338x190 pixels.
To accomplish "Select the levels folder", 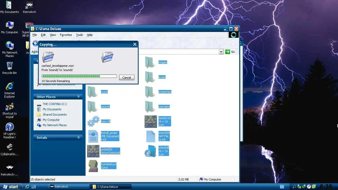I will tap(150, 77).
